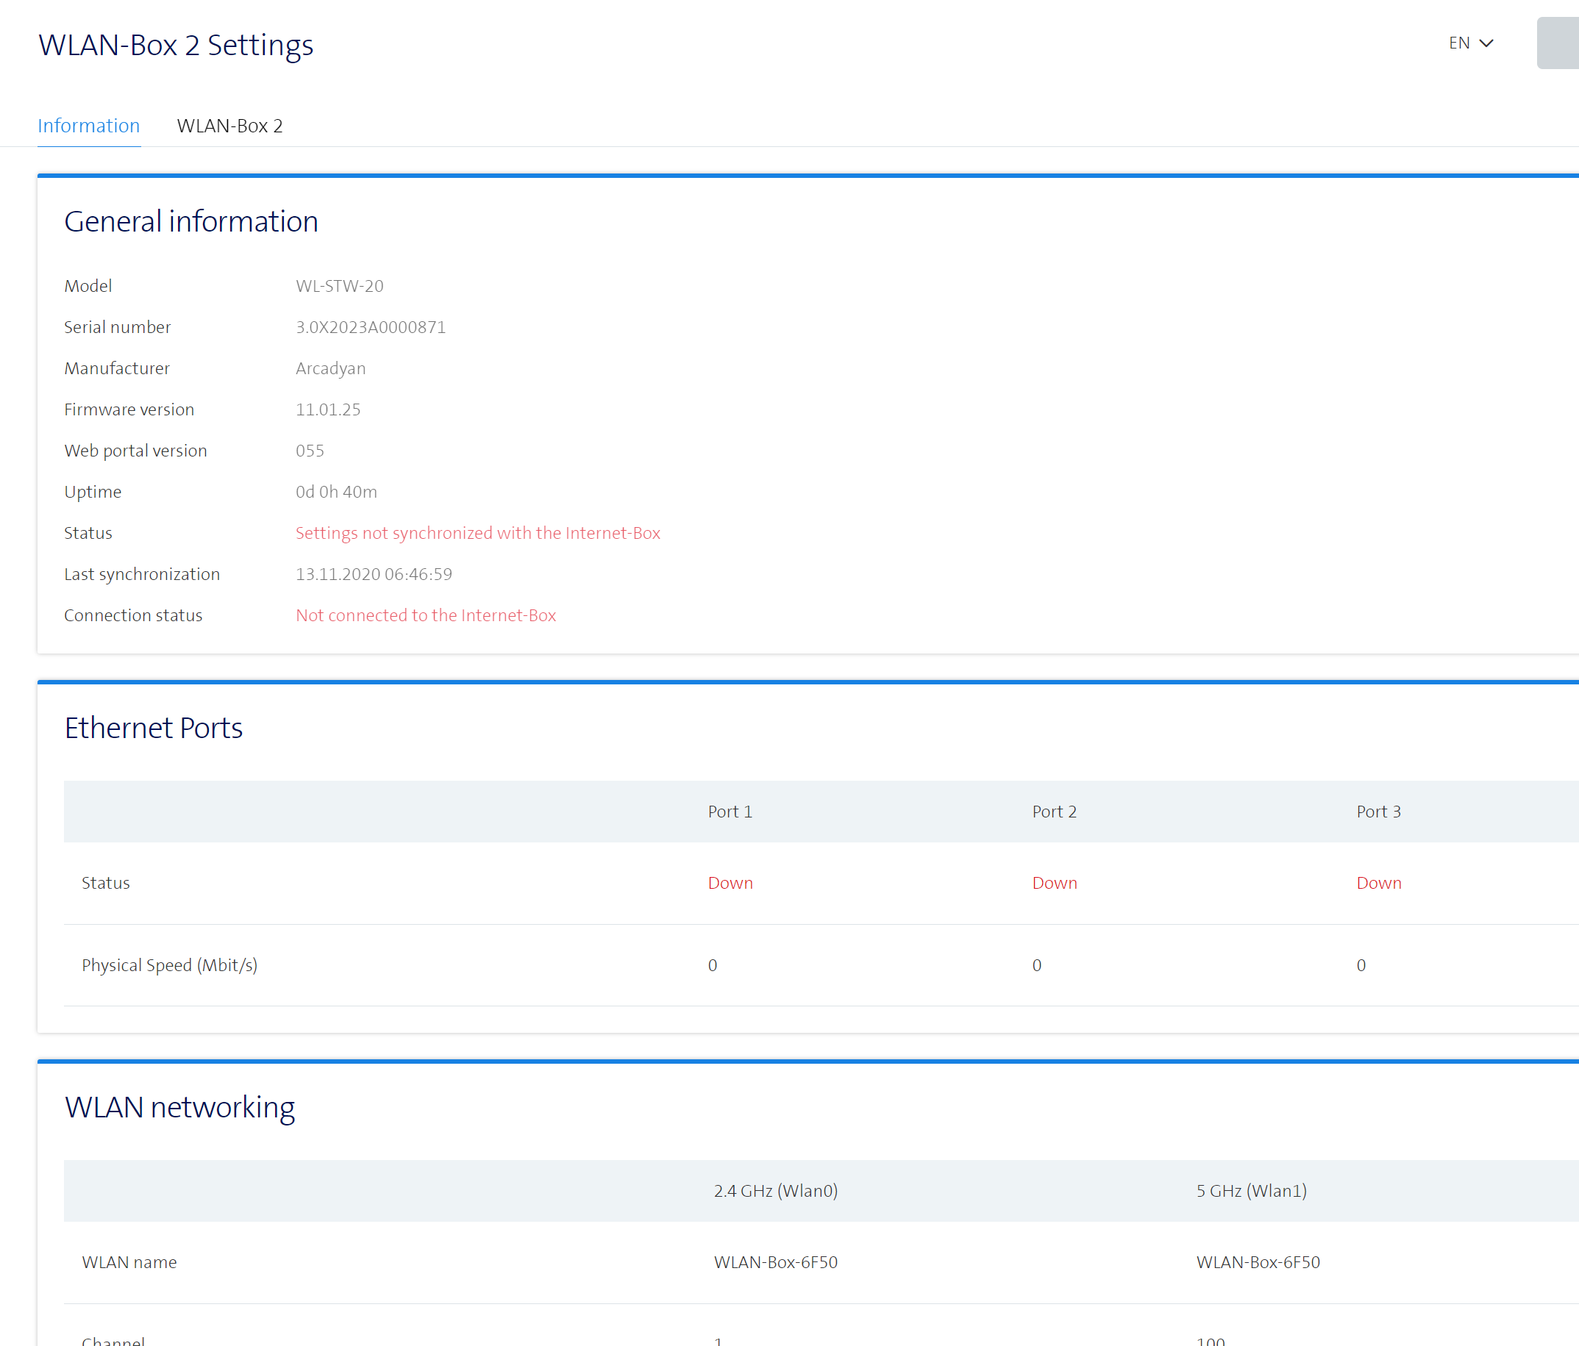
Task: Open the EN language dropdown
Action: click(1469, 43)
